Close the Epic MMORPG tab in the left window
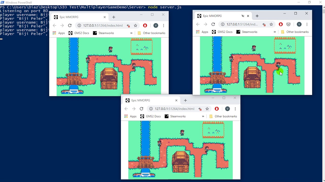 105,17
